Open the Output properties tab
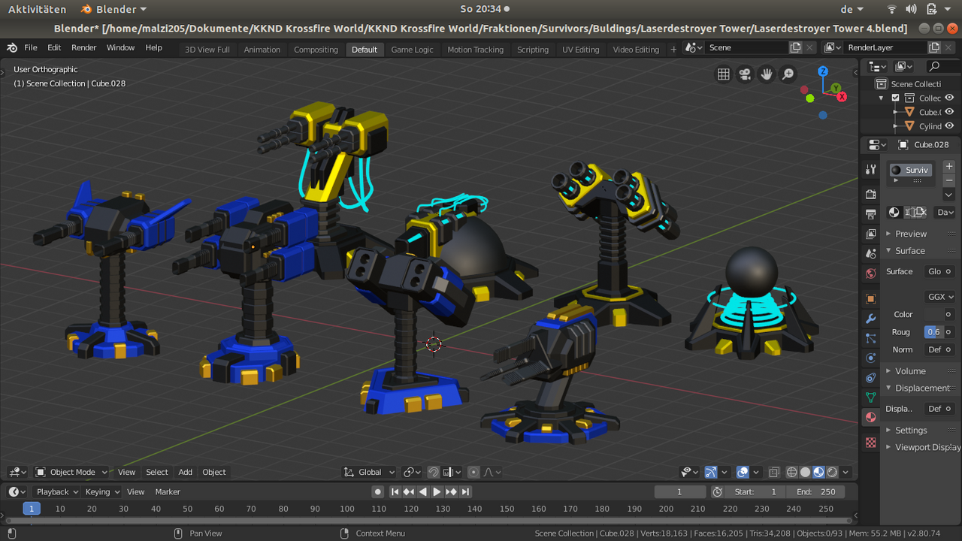 click(x=870, y=214)
